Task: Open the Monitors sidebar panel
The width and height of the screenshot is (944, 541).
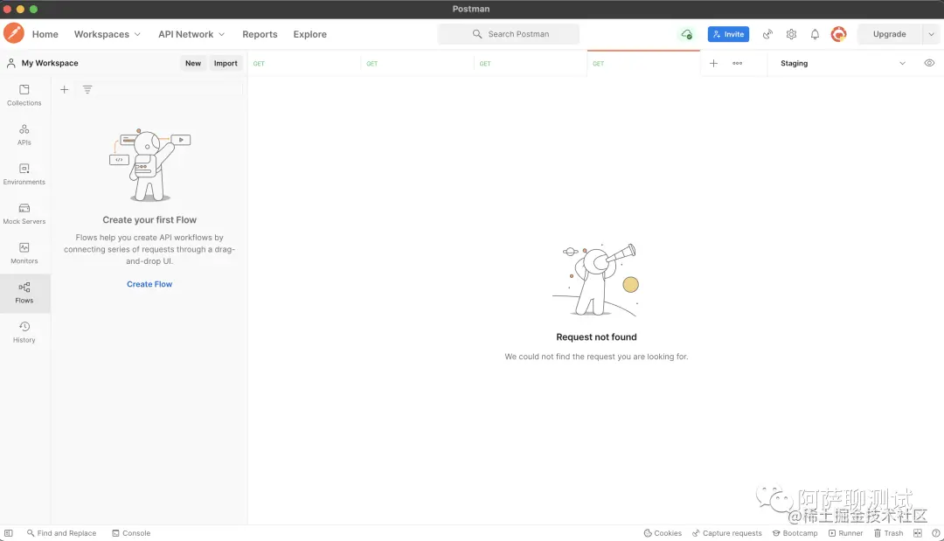Action: point(24,253)
